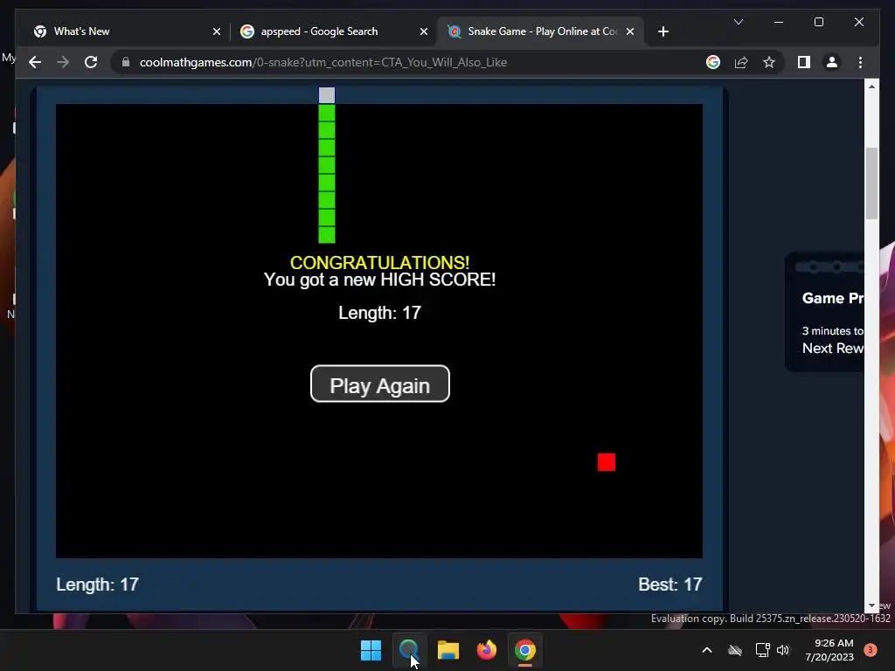Go back to previous page in Chrome
The height and width of the screenshot is (671, 895).
pos(35,62)
